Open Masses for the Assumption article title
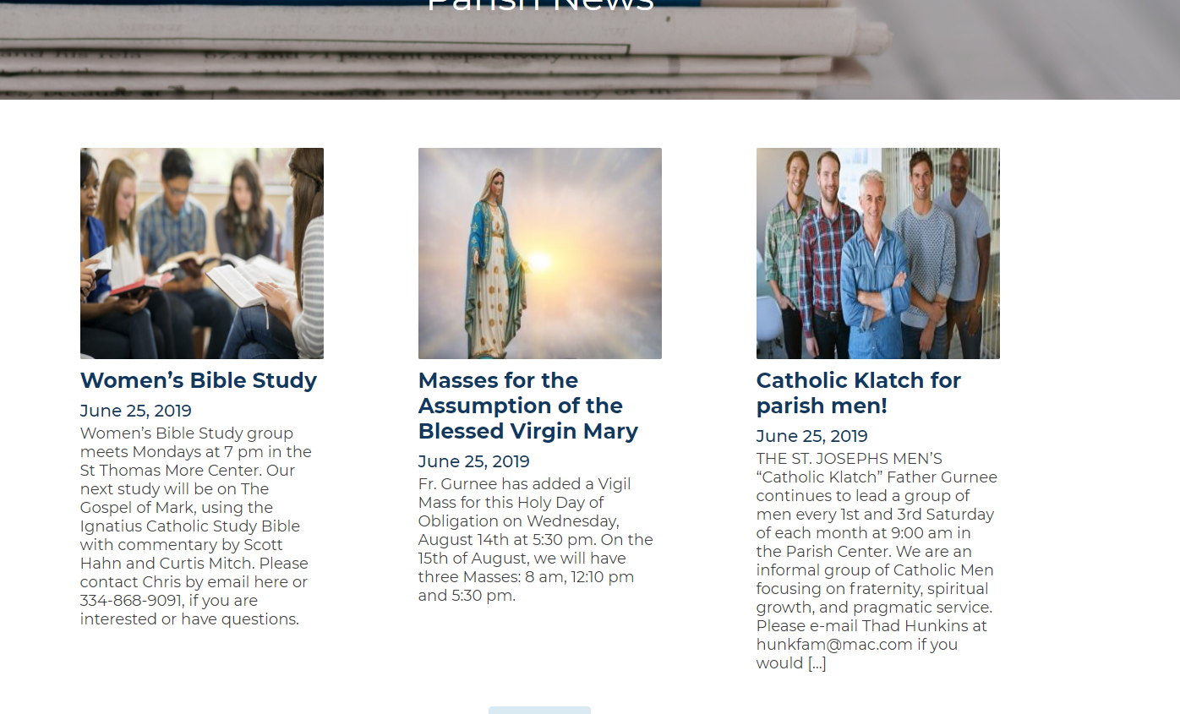The height and width of the screenshot is (714, 1180). [x=528, y=406]
